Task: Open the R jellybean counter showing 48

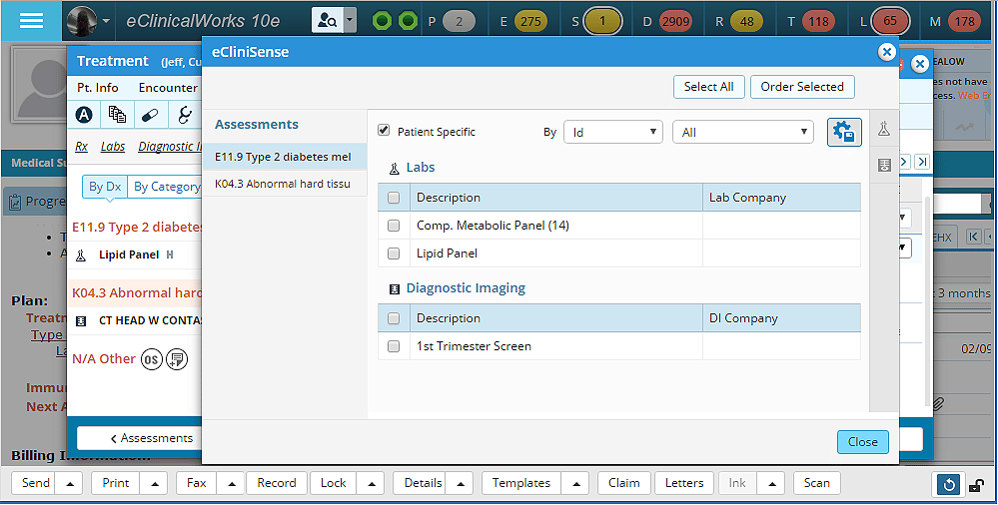Action: pos(746,22)
